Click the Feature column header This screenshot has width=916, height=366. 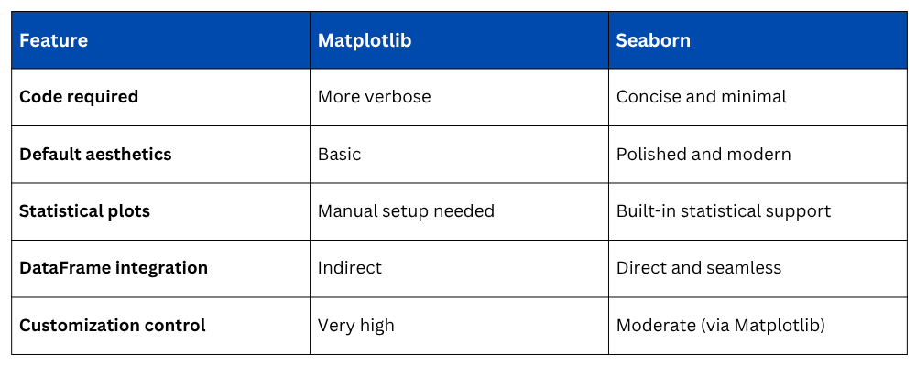coord(54,40)
